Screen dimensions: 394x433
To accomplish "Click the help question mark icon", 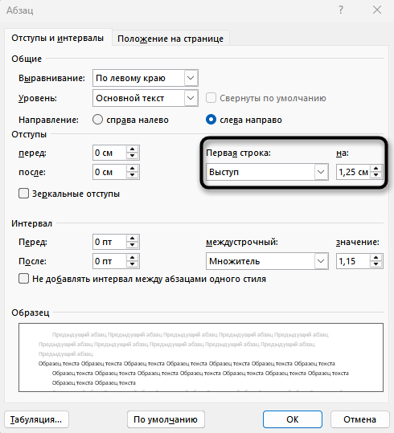I will (341, 10).
